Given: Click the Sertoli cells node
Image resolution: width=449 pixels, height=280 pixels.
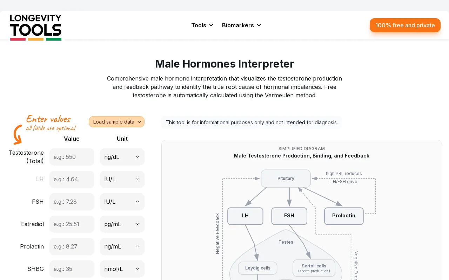Looking at the screenshot, I should click(314, 268).
